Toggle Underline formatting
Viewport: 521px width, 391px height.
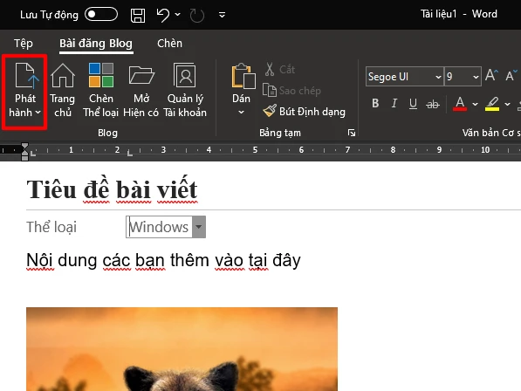413,104
